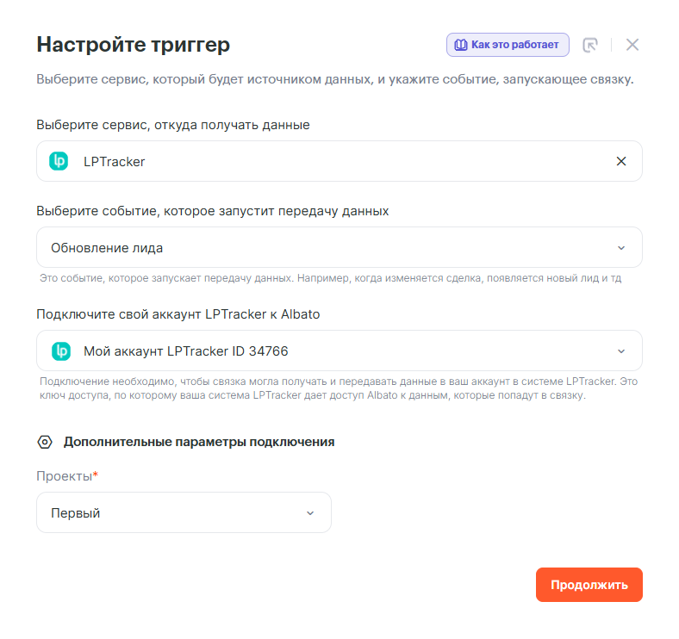The width and height of the screenshot is (679, 639).
Task: Click the 'Настройте триггер' heading
Action: click(133, 45)
